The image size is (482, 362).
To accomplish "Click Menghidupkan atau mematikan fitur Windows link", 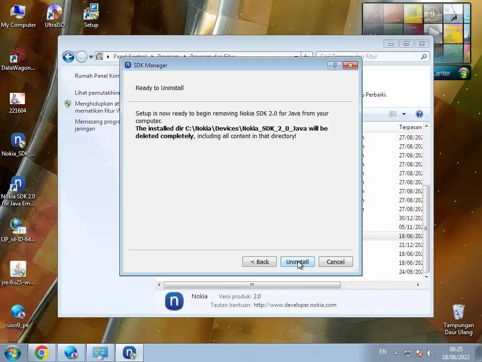I will click(97, 107).
